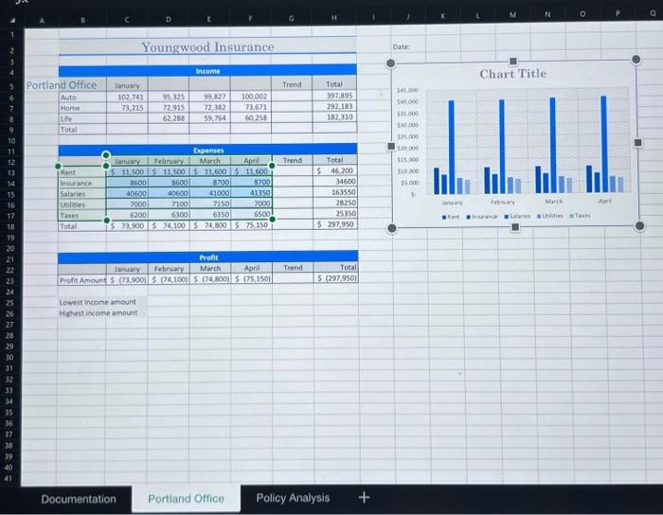The height and width of the screenshot is (515, 663).
Task: Click the April Salaries bar in chart
Action: [x=604, y=144]
